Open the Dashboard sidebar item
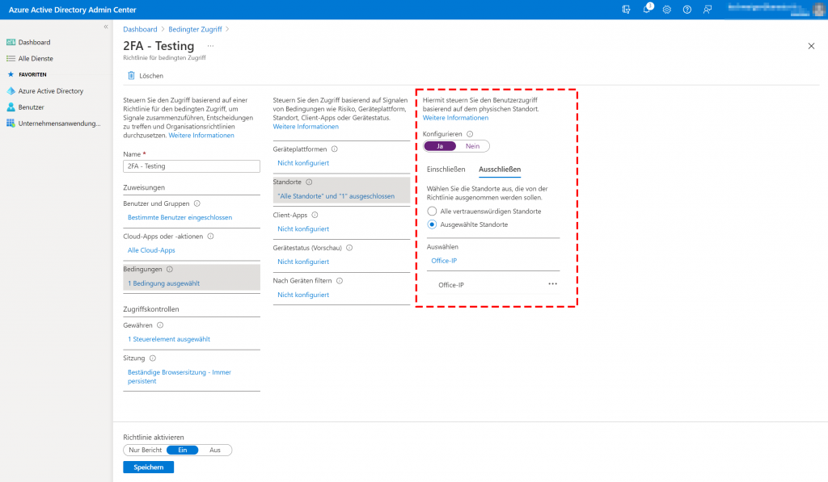The height and width of the screenshot is (482, 828). tap(34, 42)
